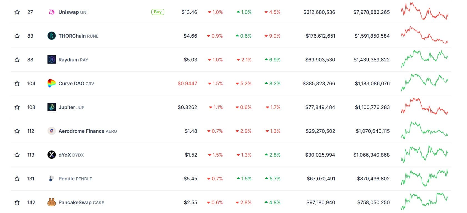Open Curve DAO sparkline chart

[x=425, y=82]
